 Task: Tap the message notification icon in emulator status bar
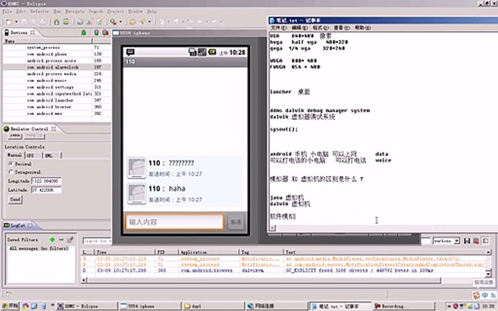click(130, 52)
